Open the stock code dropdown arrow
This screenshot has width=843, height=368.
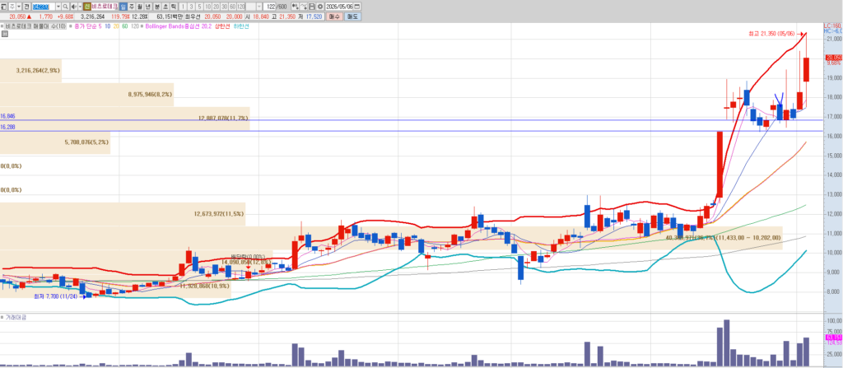(58, 7)
